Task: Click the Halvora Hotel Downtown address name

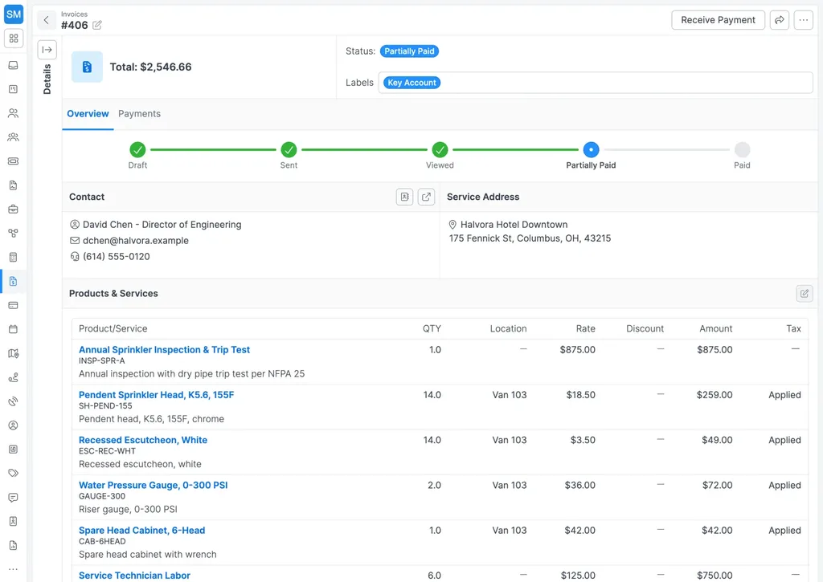Action: tap(514, 225)
